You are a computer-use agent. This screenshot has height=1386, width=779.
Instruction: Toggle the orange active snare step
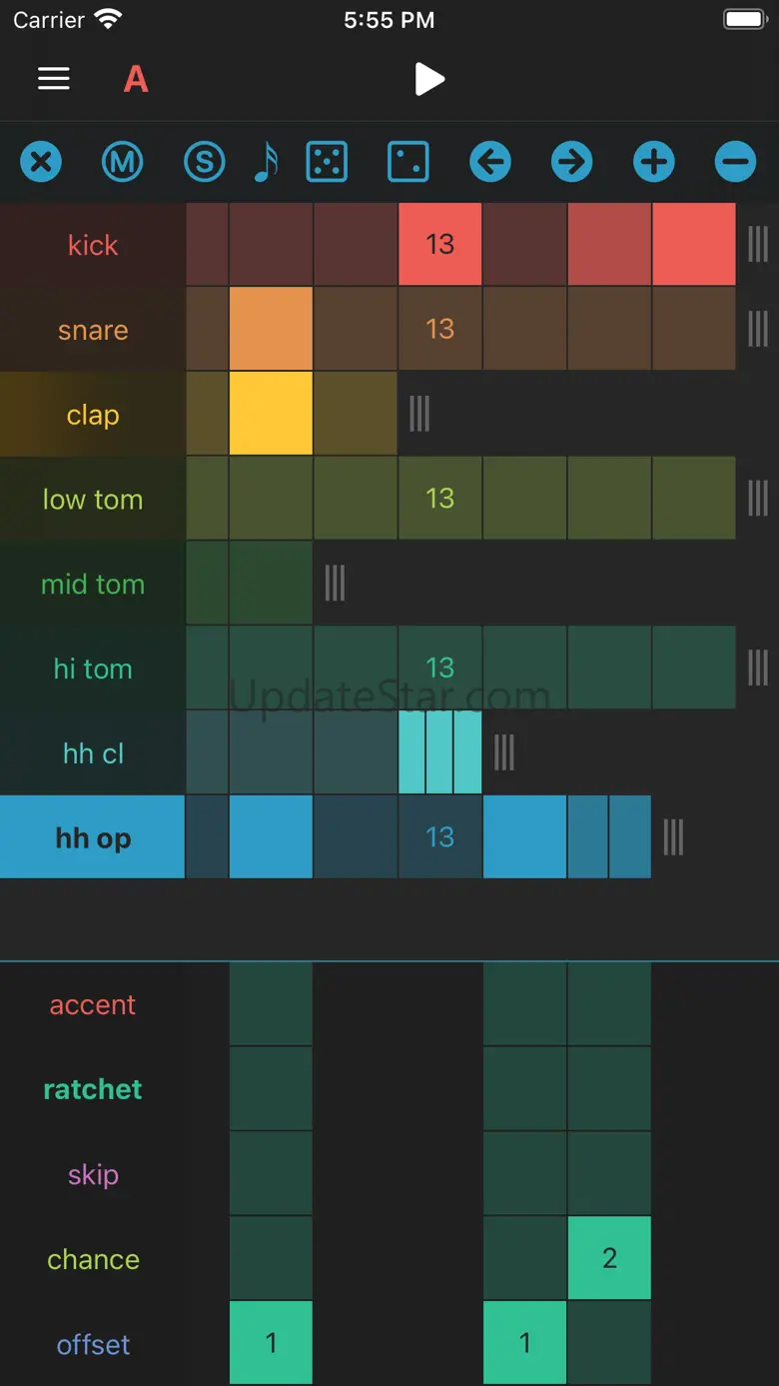click(271, 329)
